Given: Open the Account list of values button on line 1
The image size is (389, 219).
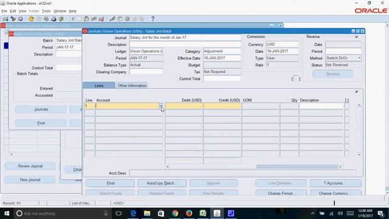Looking at the screenshot, I should (x=160, y=106).
